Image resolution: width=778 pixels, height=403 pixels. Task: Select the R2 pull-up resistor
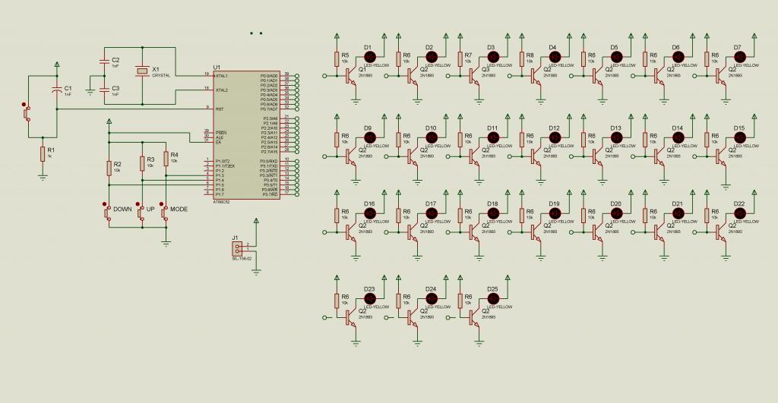pyautogui.click(x=109, y=168)
